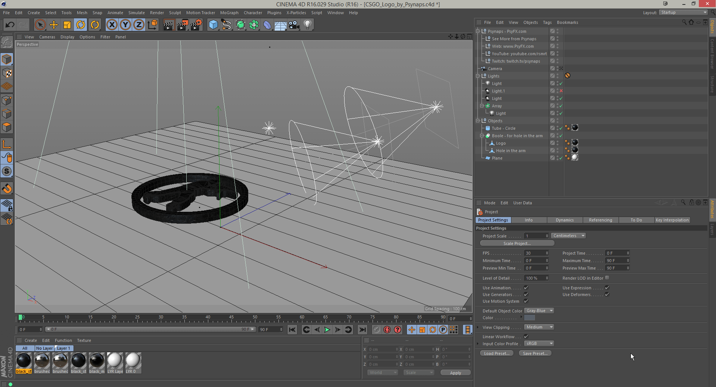
Task: Toggle X axis lock icon
Action: (x=112, y=25)
